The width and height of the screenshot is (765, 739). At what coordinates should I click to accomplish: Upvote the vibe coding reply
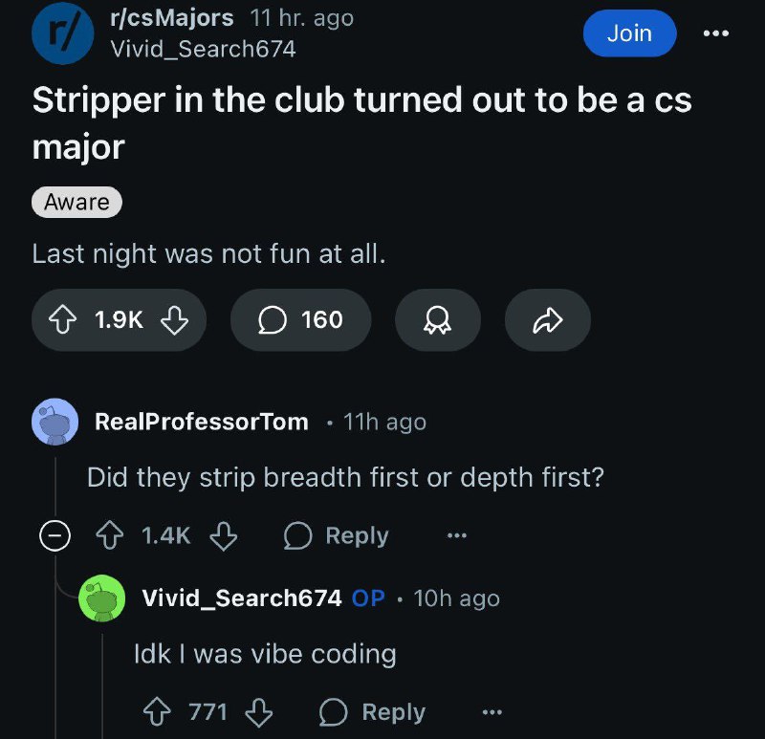coord(157,712)
